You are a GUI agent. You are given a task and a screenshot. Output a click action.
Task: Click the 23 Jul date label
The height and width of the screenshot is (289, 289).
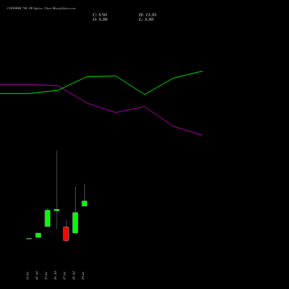46,276
